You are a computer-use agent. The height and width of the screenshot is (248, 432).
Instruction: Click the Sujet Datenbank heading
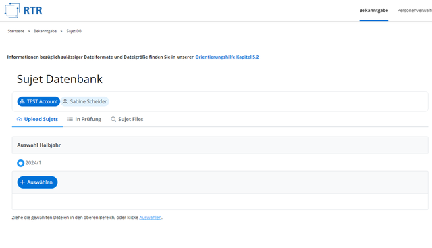pos(59,79)
